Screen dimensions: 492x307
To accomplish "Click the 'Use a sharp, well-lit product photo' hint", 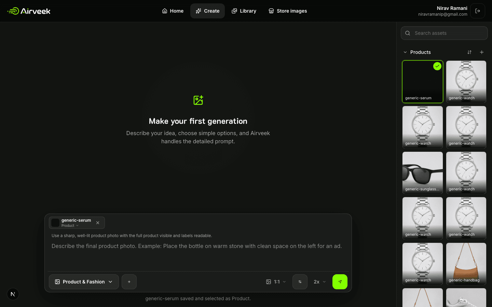I will 132,236.
